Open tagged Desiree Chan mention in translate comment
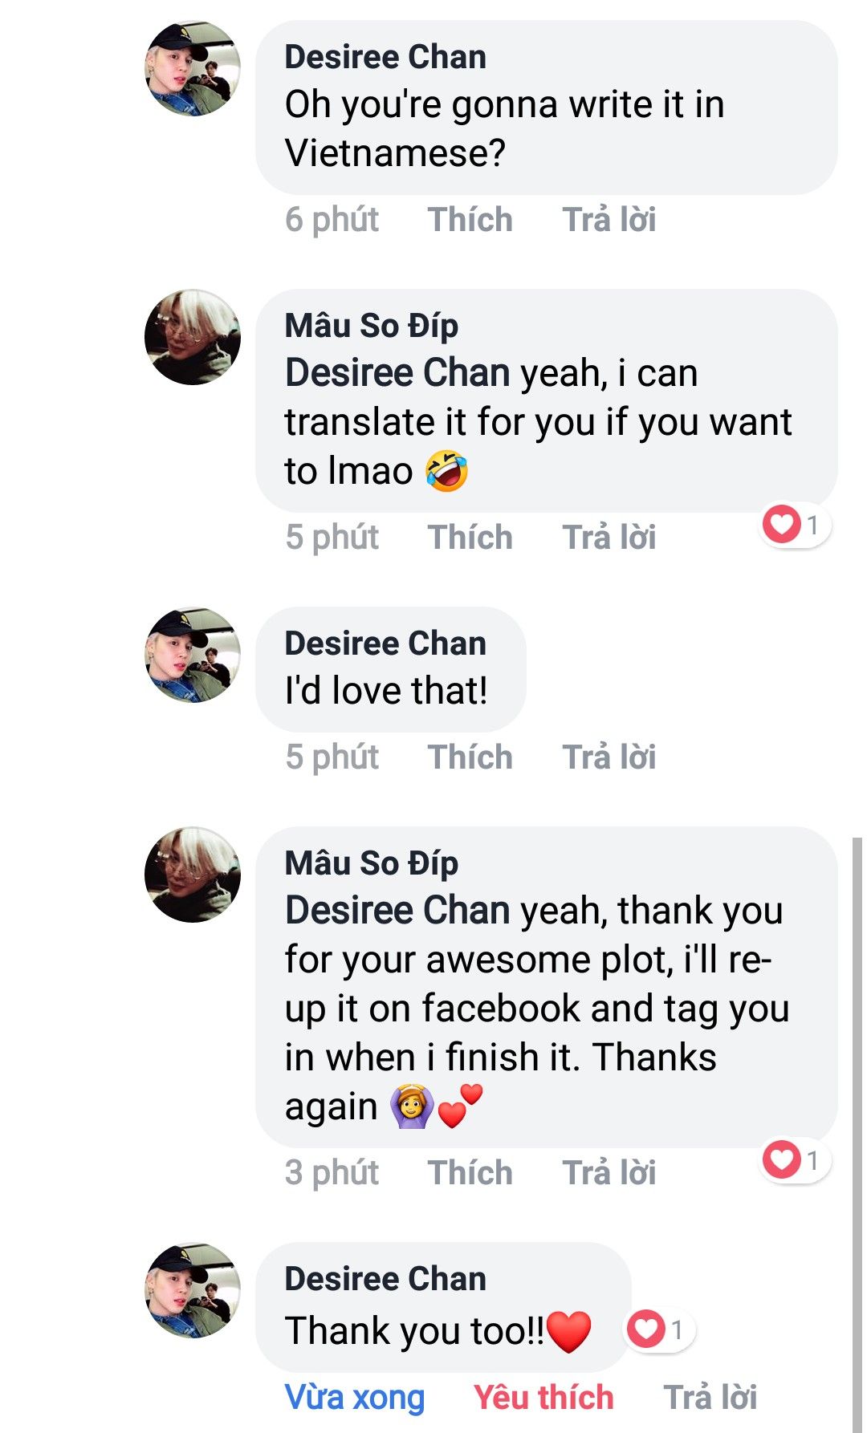The height and width of the screenshot is (1433, 867). coord(397,373)
